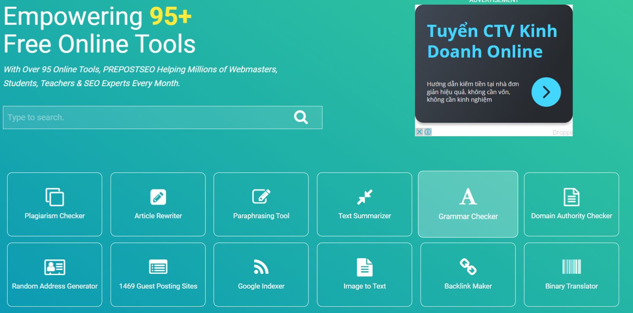The image size is (633, 313).
Task: Open the Image to Text tool
Action: click(364, 275)
